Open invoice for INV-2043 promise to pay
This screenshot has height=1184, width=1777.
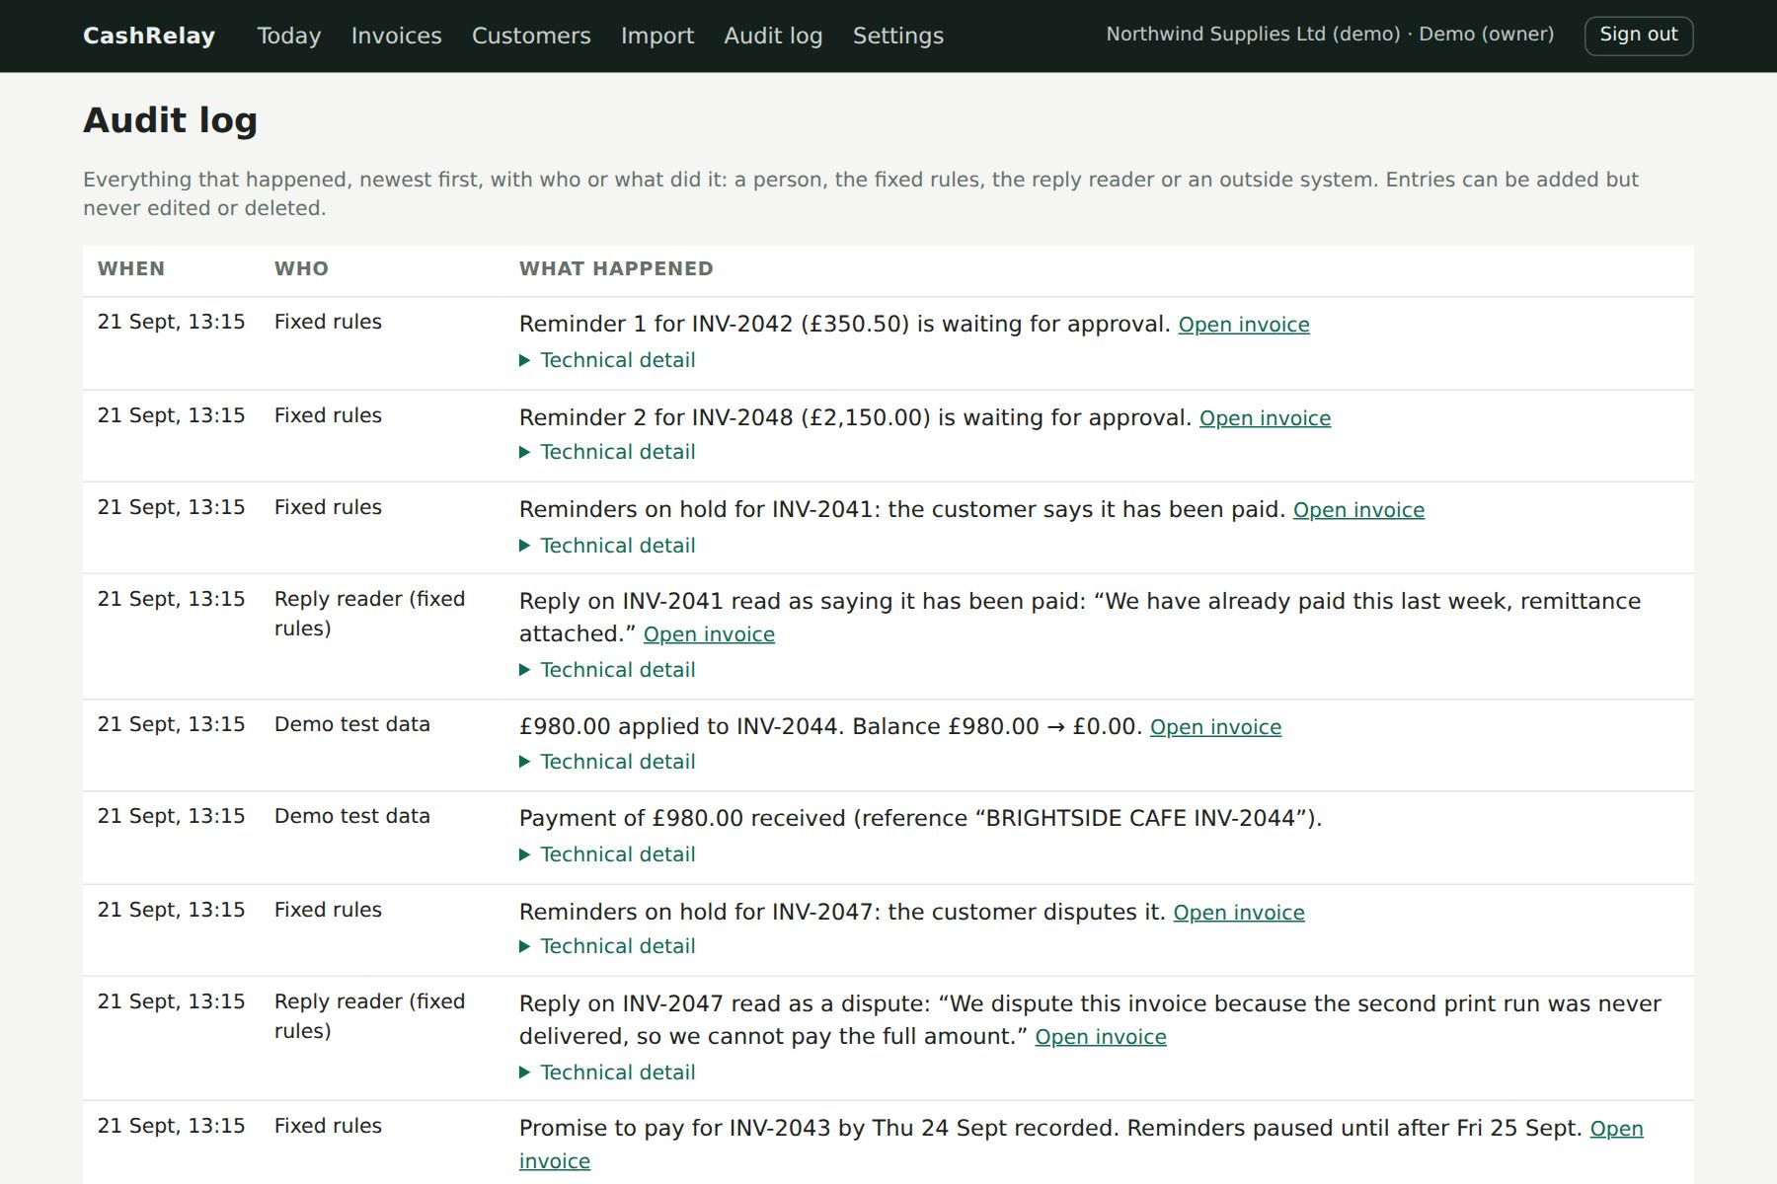click(1616, 1129)
